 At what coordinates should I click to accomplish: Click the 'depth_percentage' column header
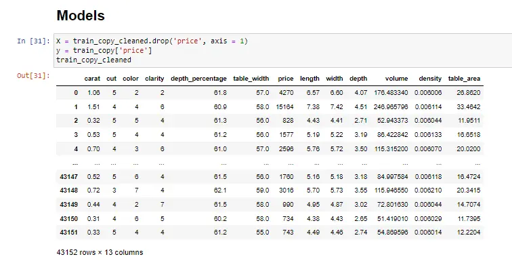click(198, 79)
